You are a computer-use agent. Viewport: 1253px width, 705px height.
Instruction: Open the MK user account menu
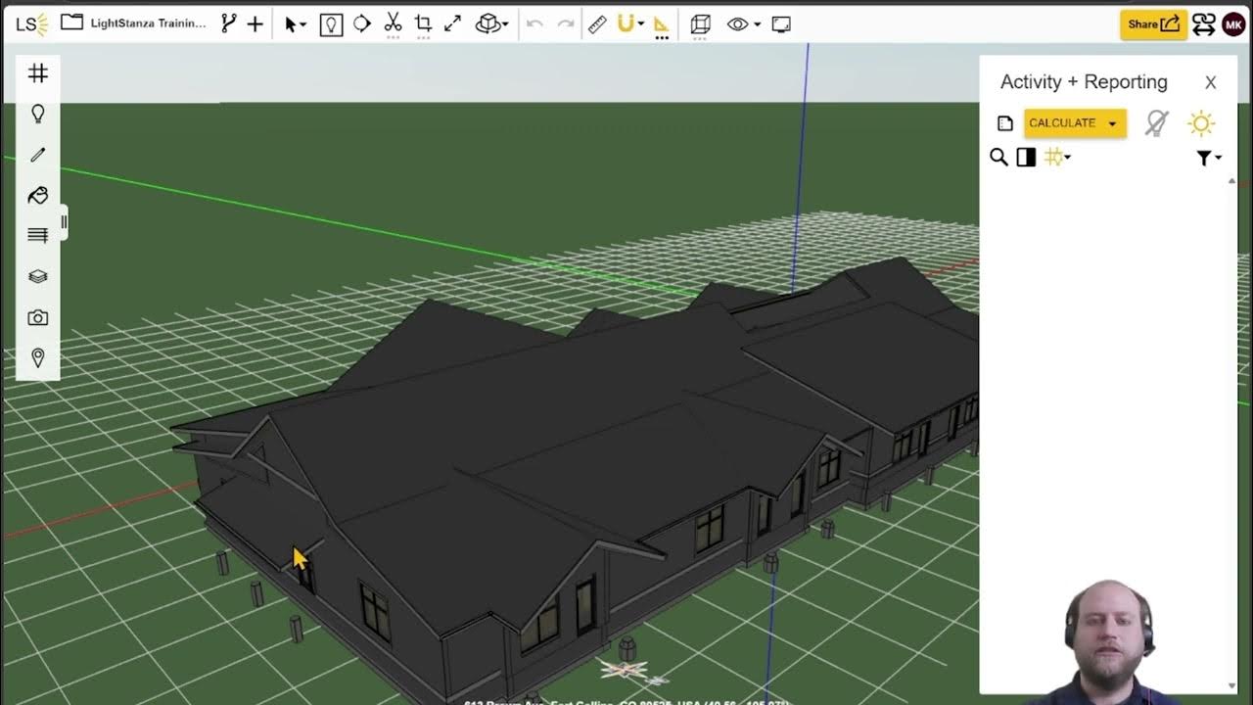coord(1233,24)
